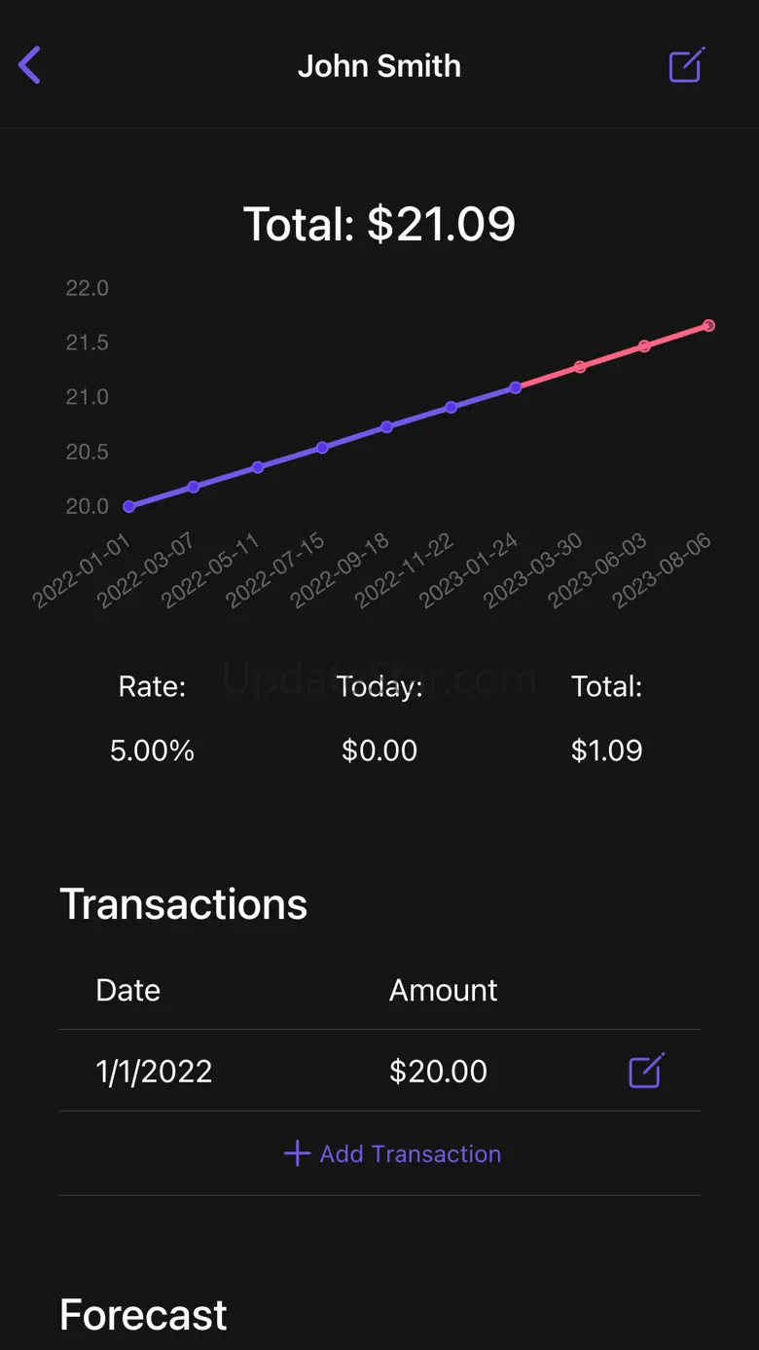This screenshot has width=759, height=1350.
Task: Click the 2023-03-30 forecast point
Action: tap(580, 367)
